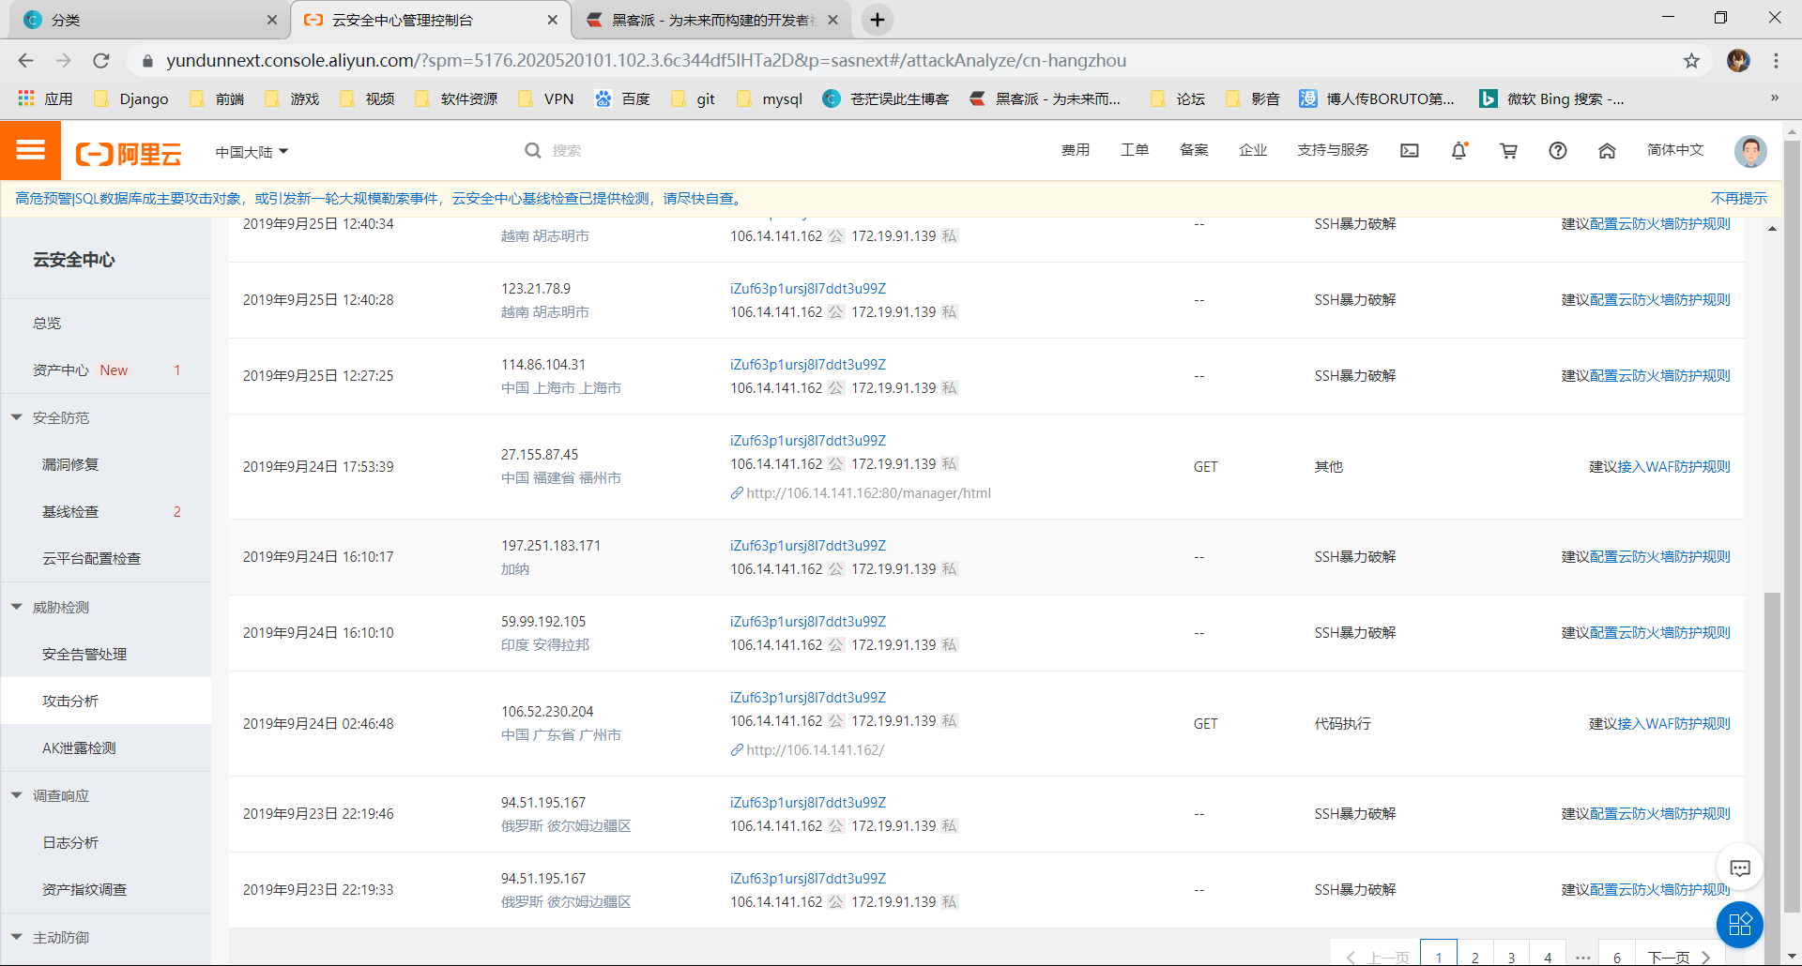Click the blue floating quick-access grid button

coord(1739,925)
